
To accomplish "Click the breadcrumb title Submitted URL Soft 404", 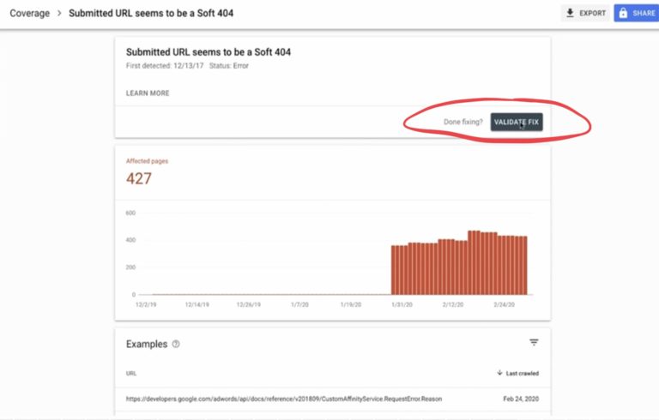I will click(150, 14).
